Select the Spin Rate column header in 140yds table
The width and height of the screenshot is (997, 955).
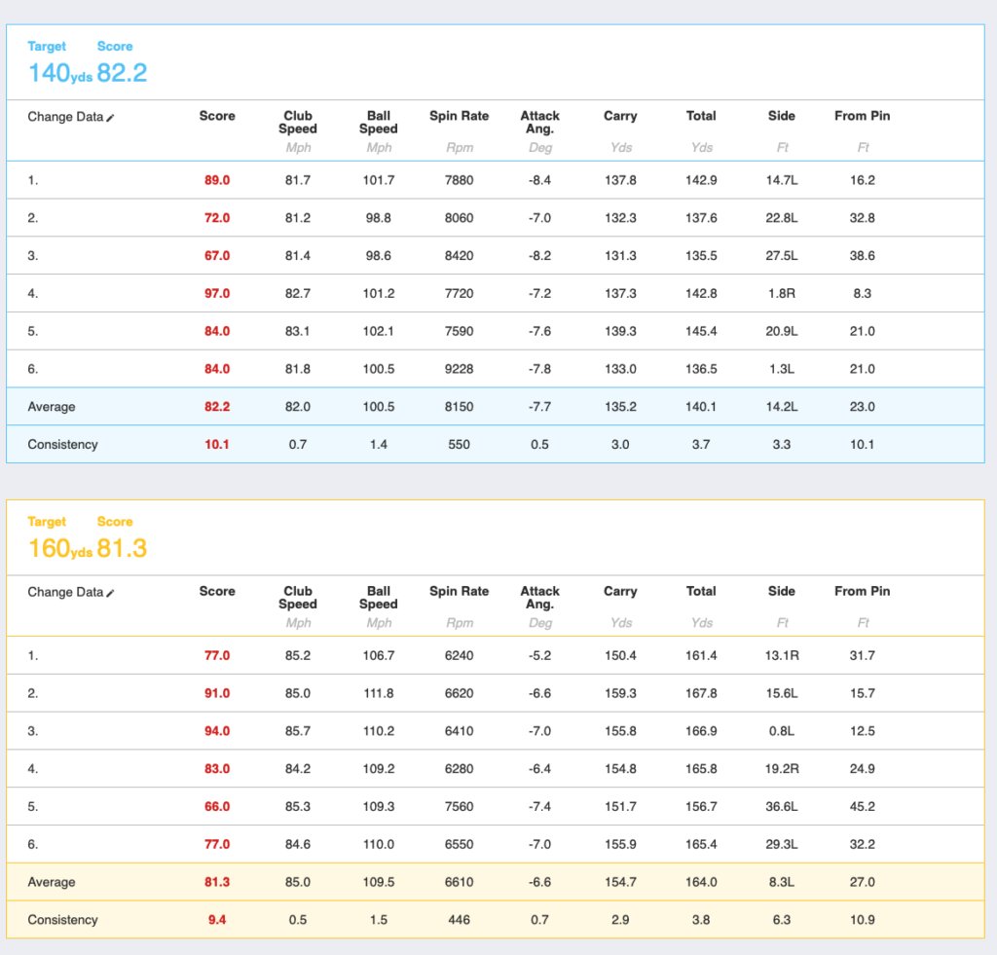(x=459, y=116)
